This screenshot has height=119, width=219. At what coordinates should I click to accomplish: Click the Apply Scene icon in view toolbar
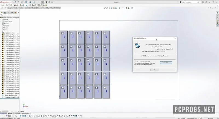click(x=129, y=8)
